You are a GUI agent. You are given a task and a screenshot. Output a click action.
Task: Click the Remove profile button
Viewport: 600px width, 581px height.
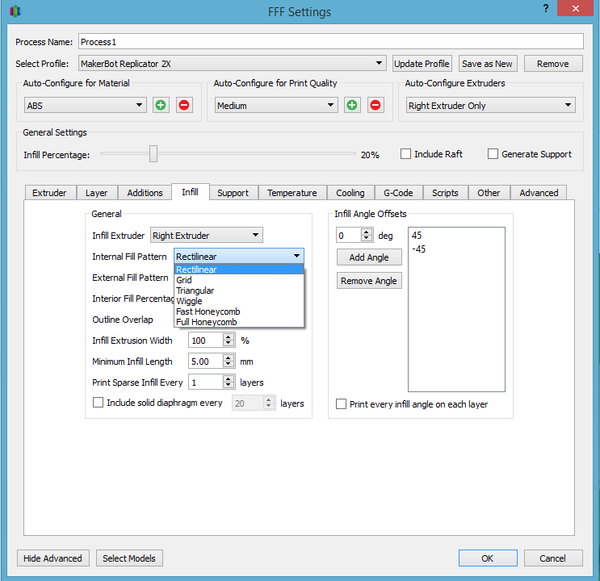(553, 64)
